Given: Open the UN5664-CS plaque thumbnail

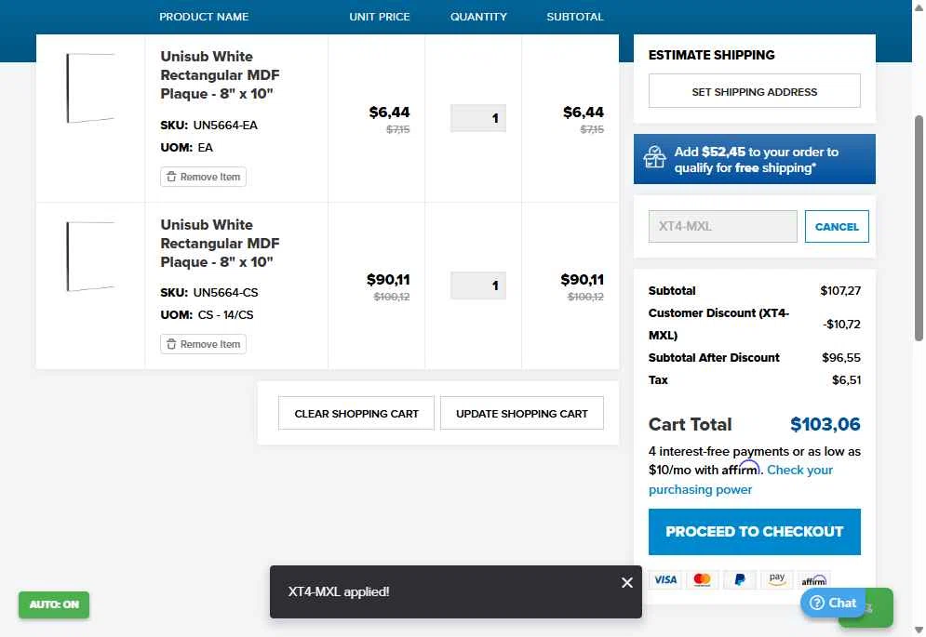Looking at the screenshot, I should point(89,257).
